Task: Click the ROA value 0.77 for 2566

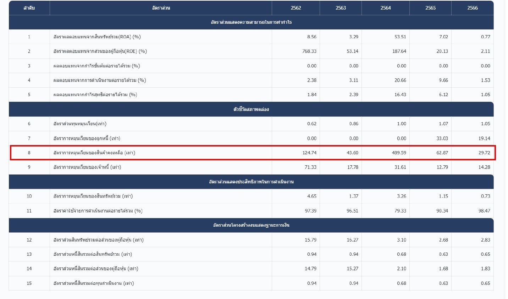Action: point(486,37)
